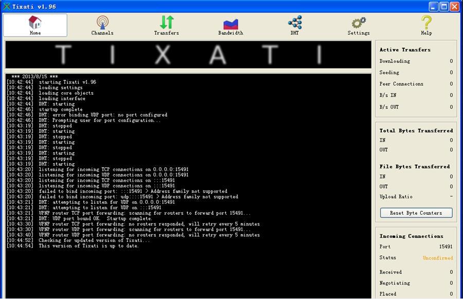Collapse the Active Transfers section

pos(406,49)
